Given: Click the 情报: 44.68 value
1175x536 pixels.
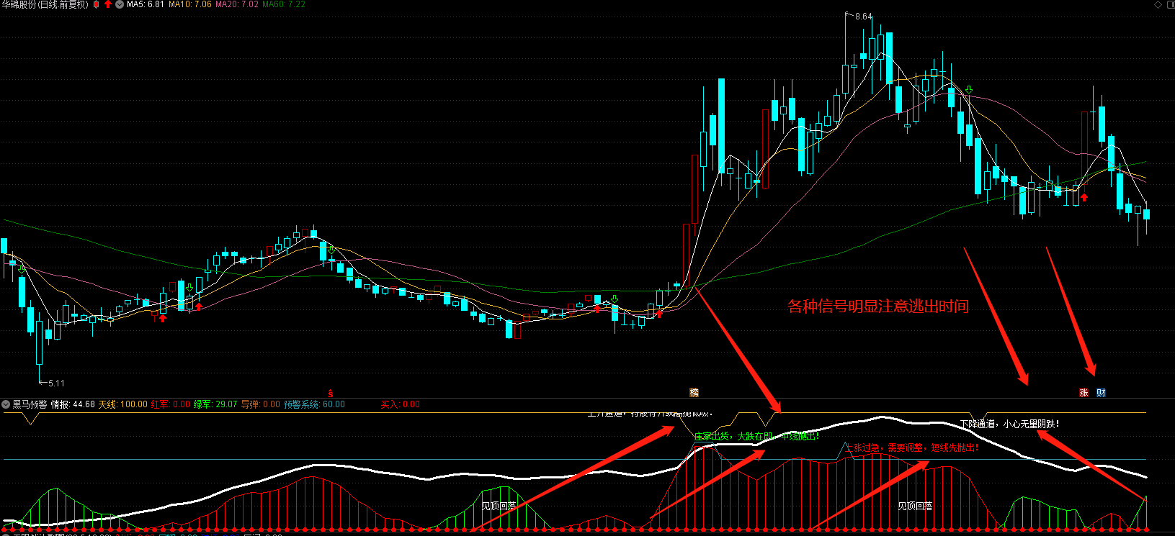Looking at the screenshot, I should (73, 404).
